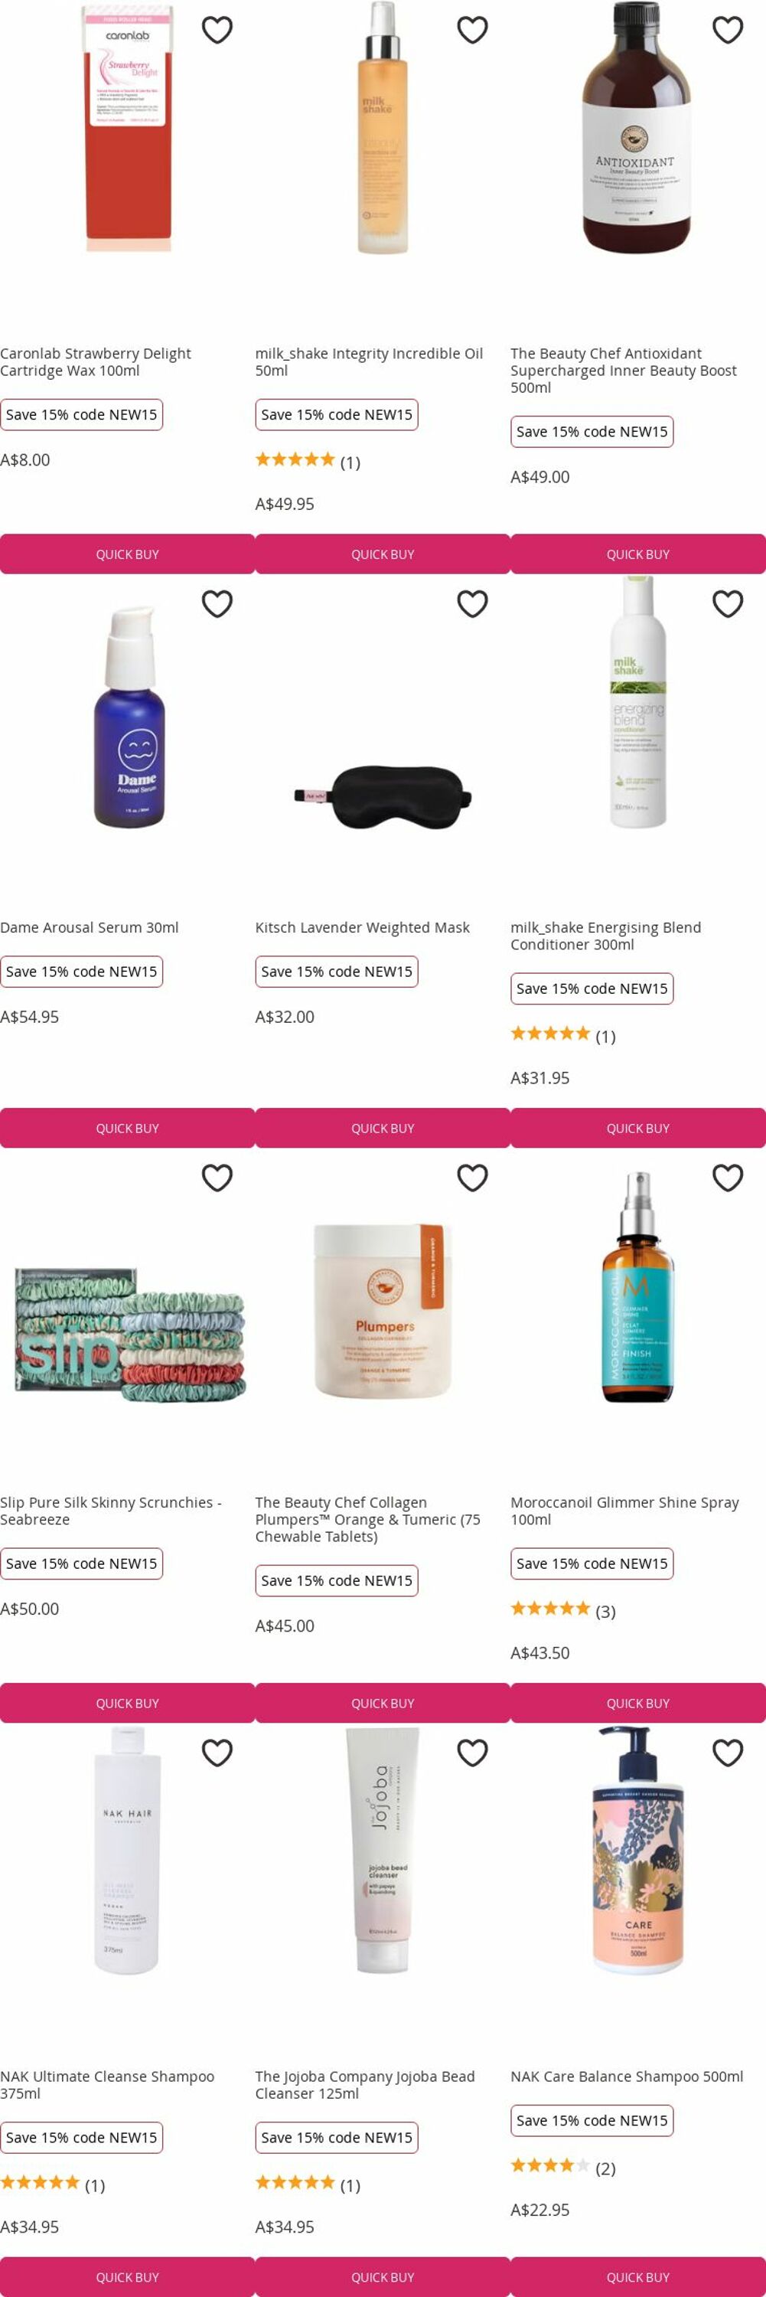The height and width of the screenshot is (2297, 766).
Task: Quick buy the Kitsch Lavender Weighted Mask
Action: click(383, 1128)
